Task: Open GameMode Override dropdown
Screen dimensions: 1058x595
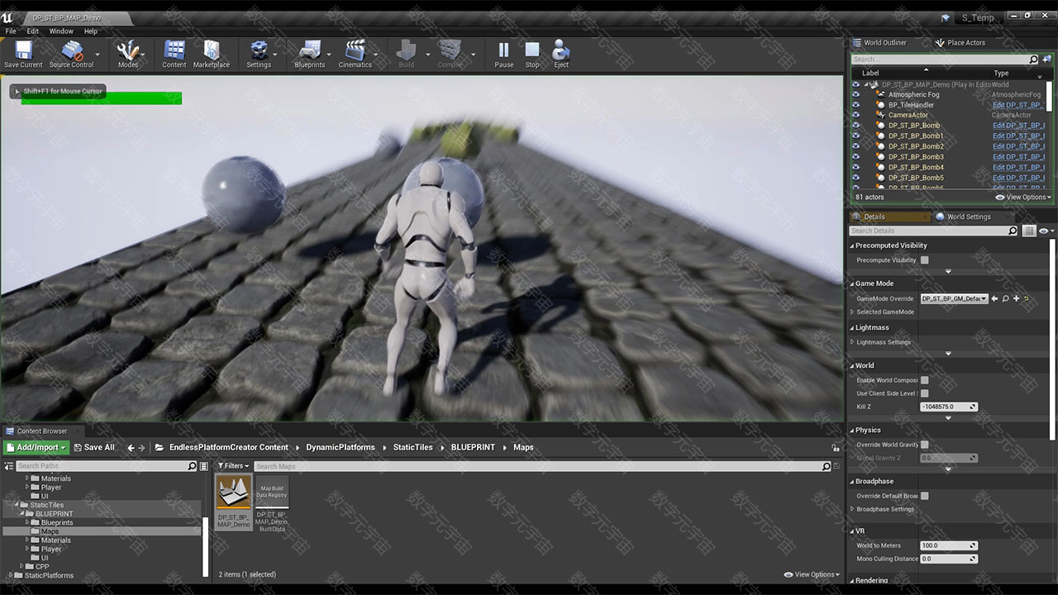Action: pos(955,298)
